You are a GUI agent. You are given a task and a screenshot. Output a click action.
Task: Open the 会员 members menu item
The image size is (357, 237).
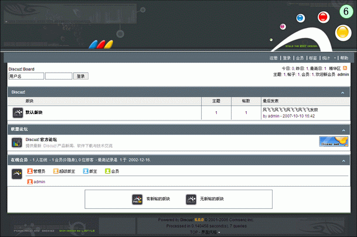(x=300, y=58)
